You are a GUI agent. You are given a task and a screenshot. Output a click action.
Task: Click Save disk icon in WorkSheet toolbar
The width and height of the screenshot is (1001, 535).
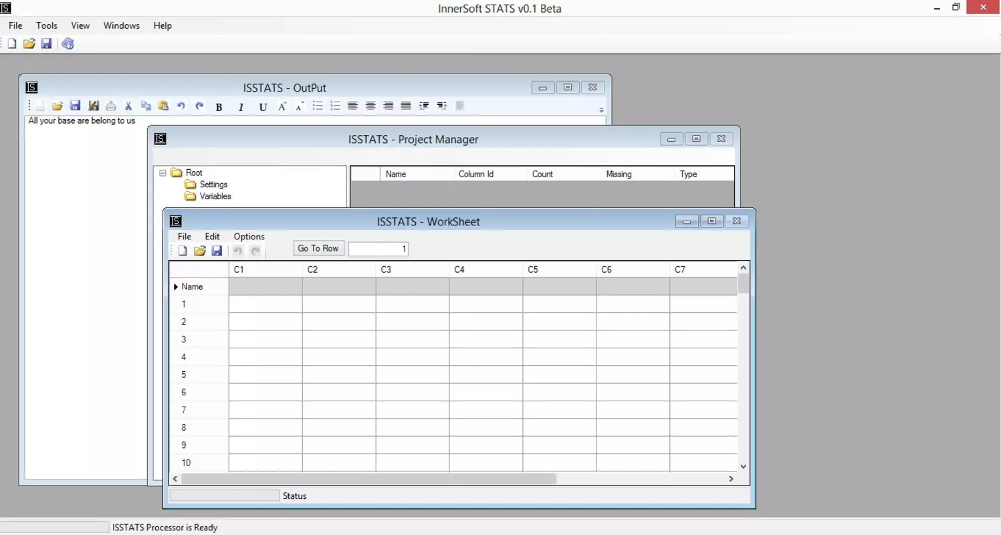[217, 251]
